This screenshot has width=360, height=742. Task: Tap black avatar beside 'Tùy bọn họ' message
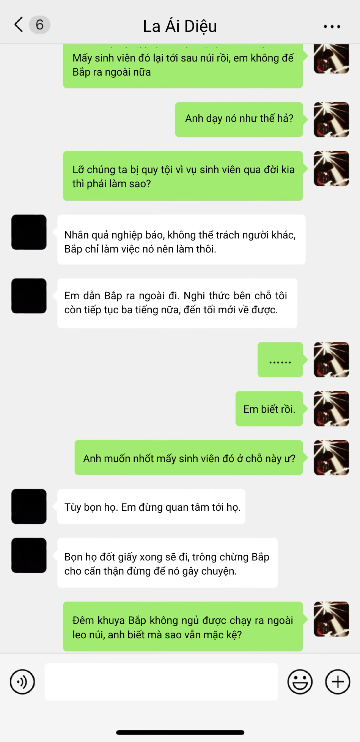[29, 507]
